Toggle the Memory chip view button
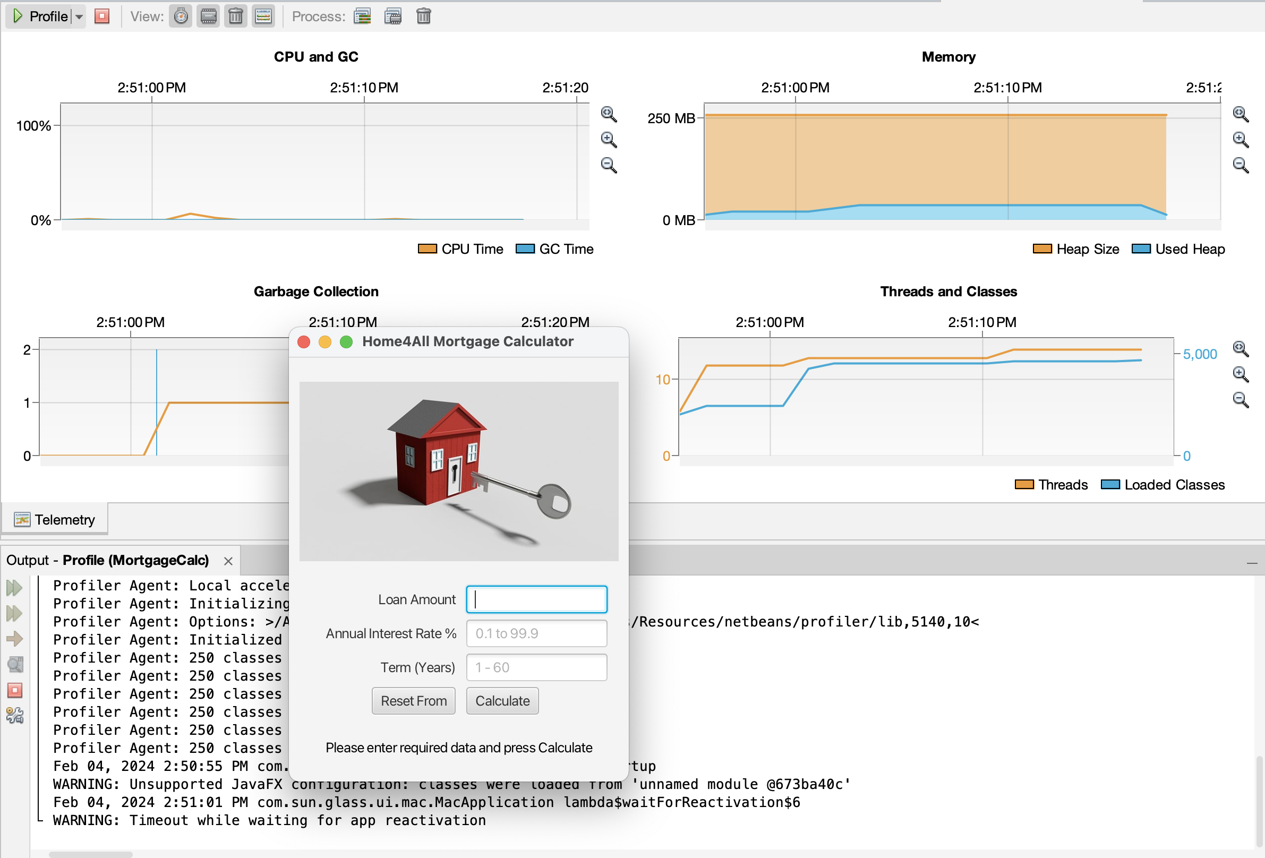The height and width of the screenshot is (858, 1265). (209, 16)
